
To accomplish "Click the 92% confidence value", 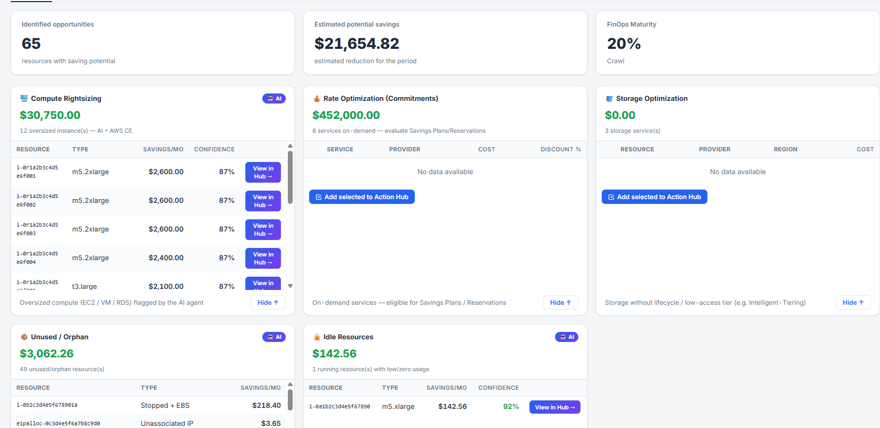I will point(511,406).
